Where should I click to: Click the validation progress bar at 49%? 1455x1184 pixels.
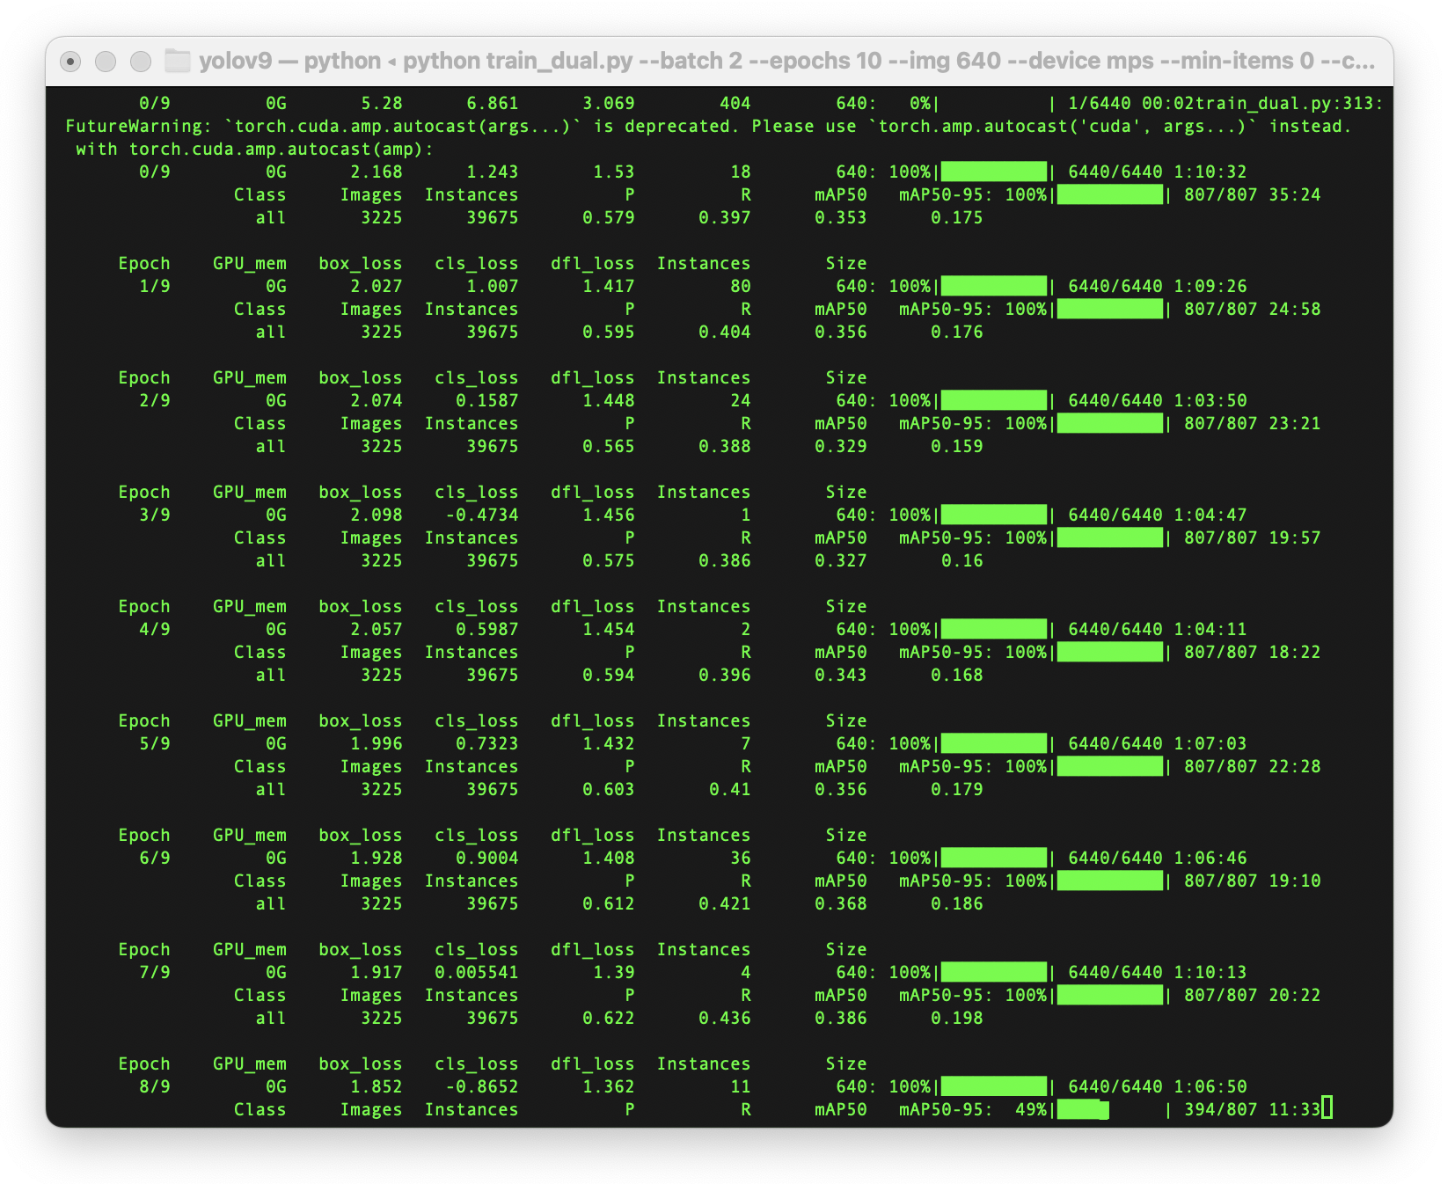click(x=1110, y=1109)
